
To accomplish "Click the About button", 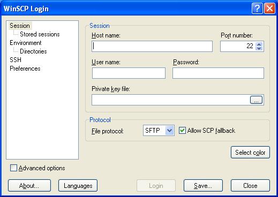I will [x=29, y=186].
